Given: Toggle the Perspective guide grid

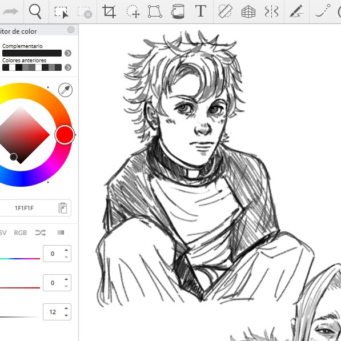Looking at the screenshot, I should point(248,11).
